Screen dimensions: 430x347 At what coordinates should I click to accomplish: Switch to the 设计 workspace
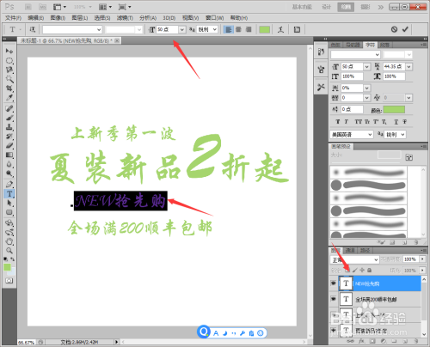pos(326,7)
